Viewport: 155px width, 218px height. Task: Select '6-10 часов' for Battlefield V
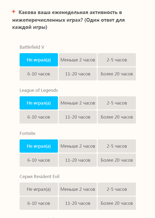click(39, 74)
